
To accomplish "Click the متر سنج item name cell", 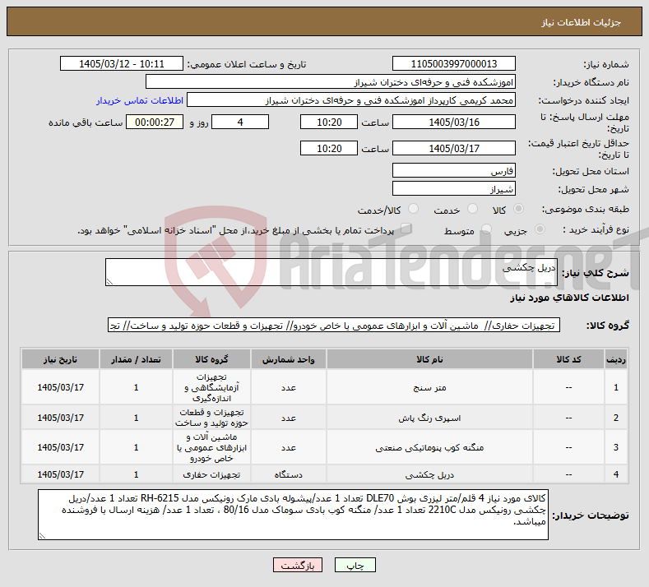I will click(429, 387).
